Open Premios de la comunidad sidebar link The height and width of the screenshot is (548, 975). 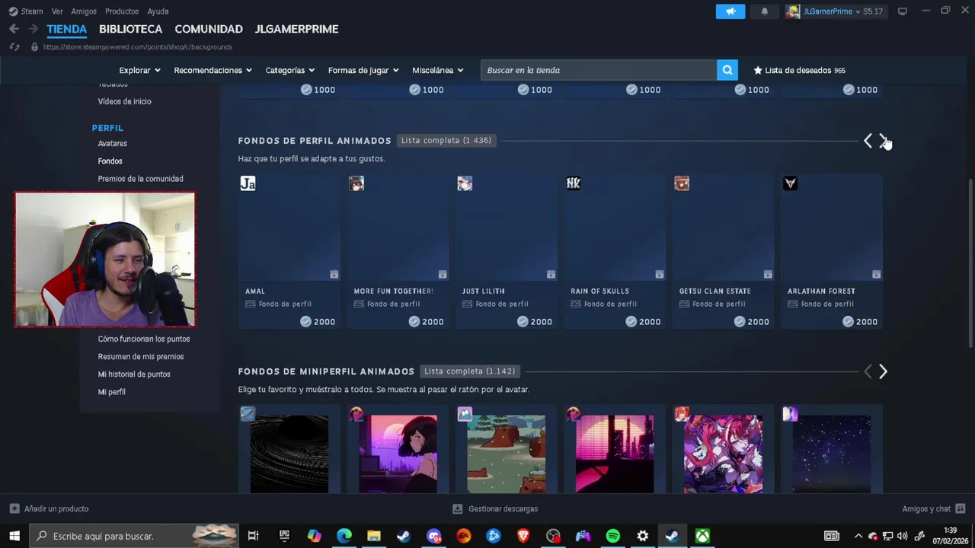tap(140, 179)
